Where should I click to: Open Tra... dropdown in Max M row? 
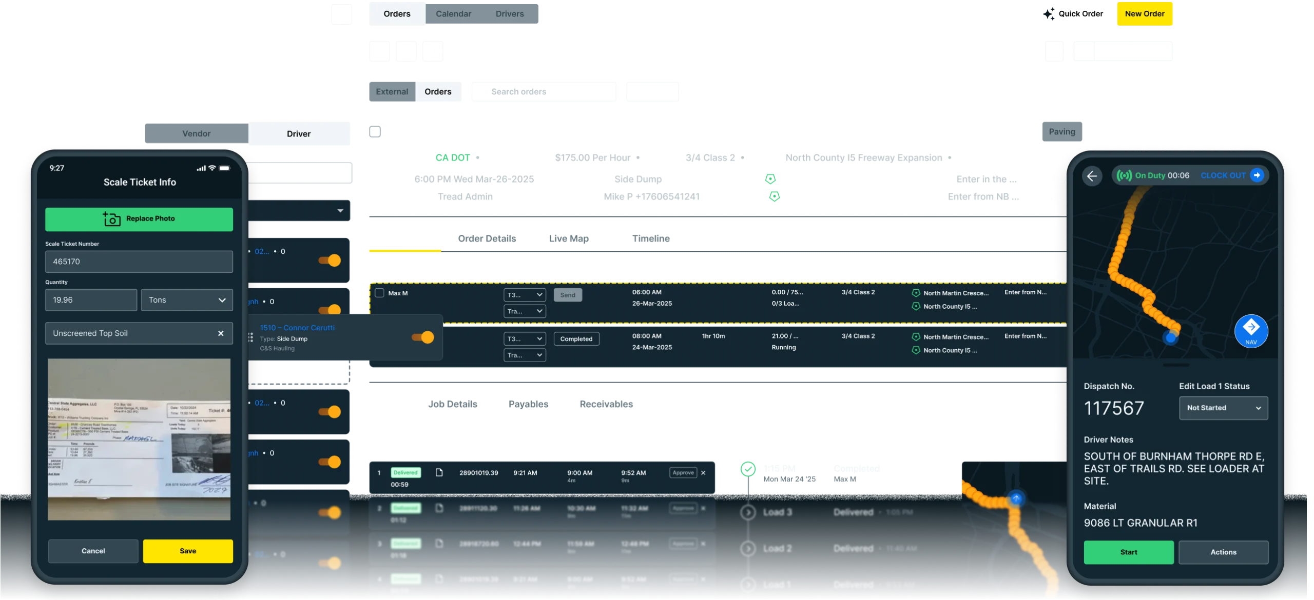pyautogui.click(x=525, y=311)
